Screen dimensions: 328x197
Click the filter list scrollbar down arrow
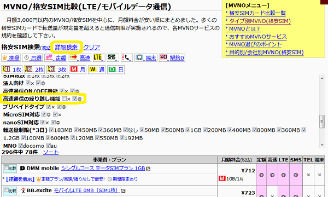(322, 145)
